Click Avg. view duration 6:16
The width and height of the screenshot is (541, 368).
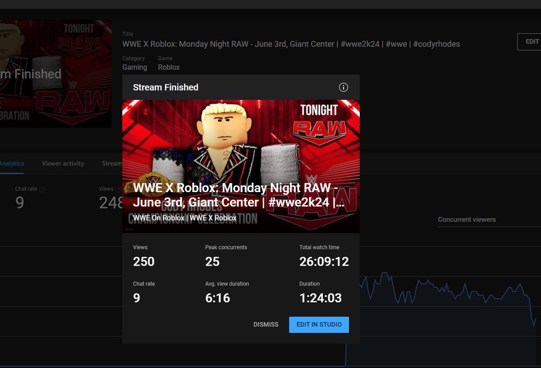(x=218, y=298)
